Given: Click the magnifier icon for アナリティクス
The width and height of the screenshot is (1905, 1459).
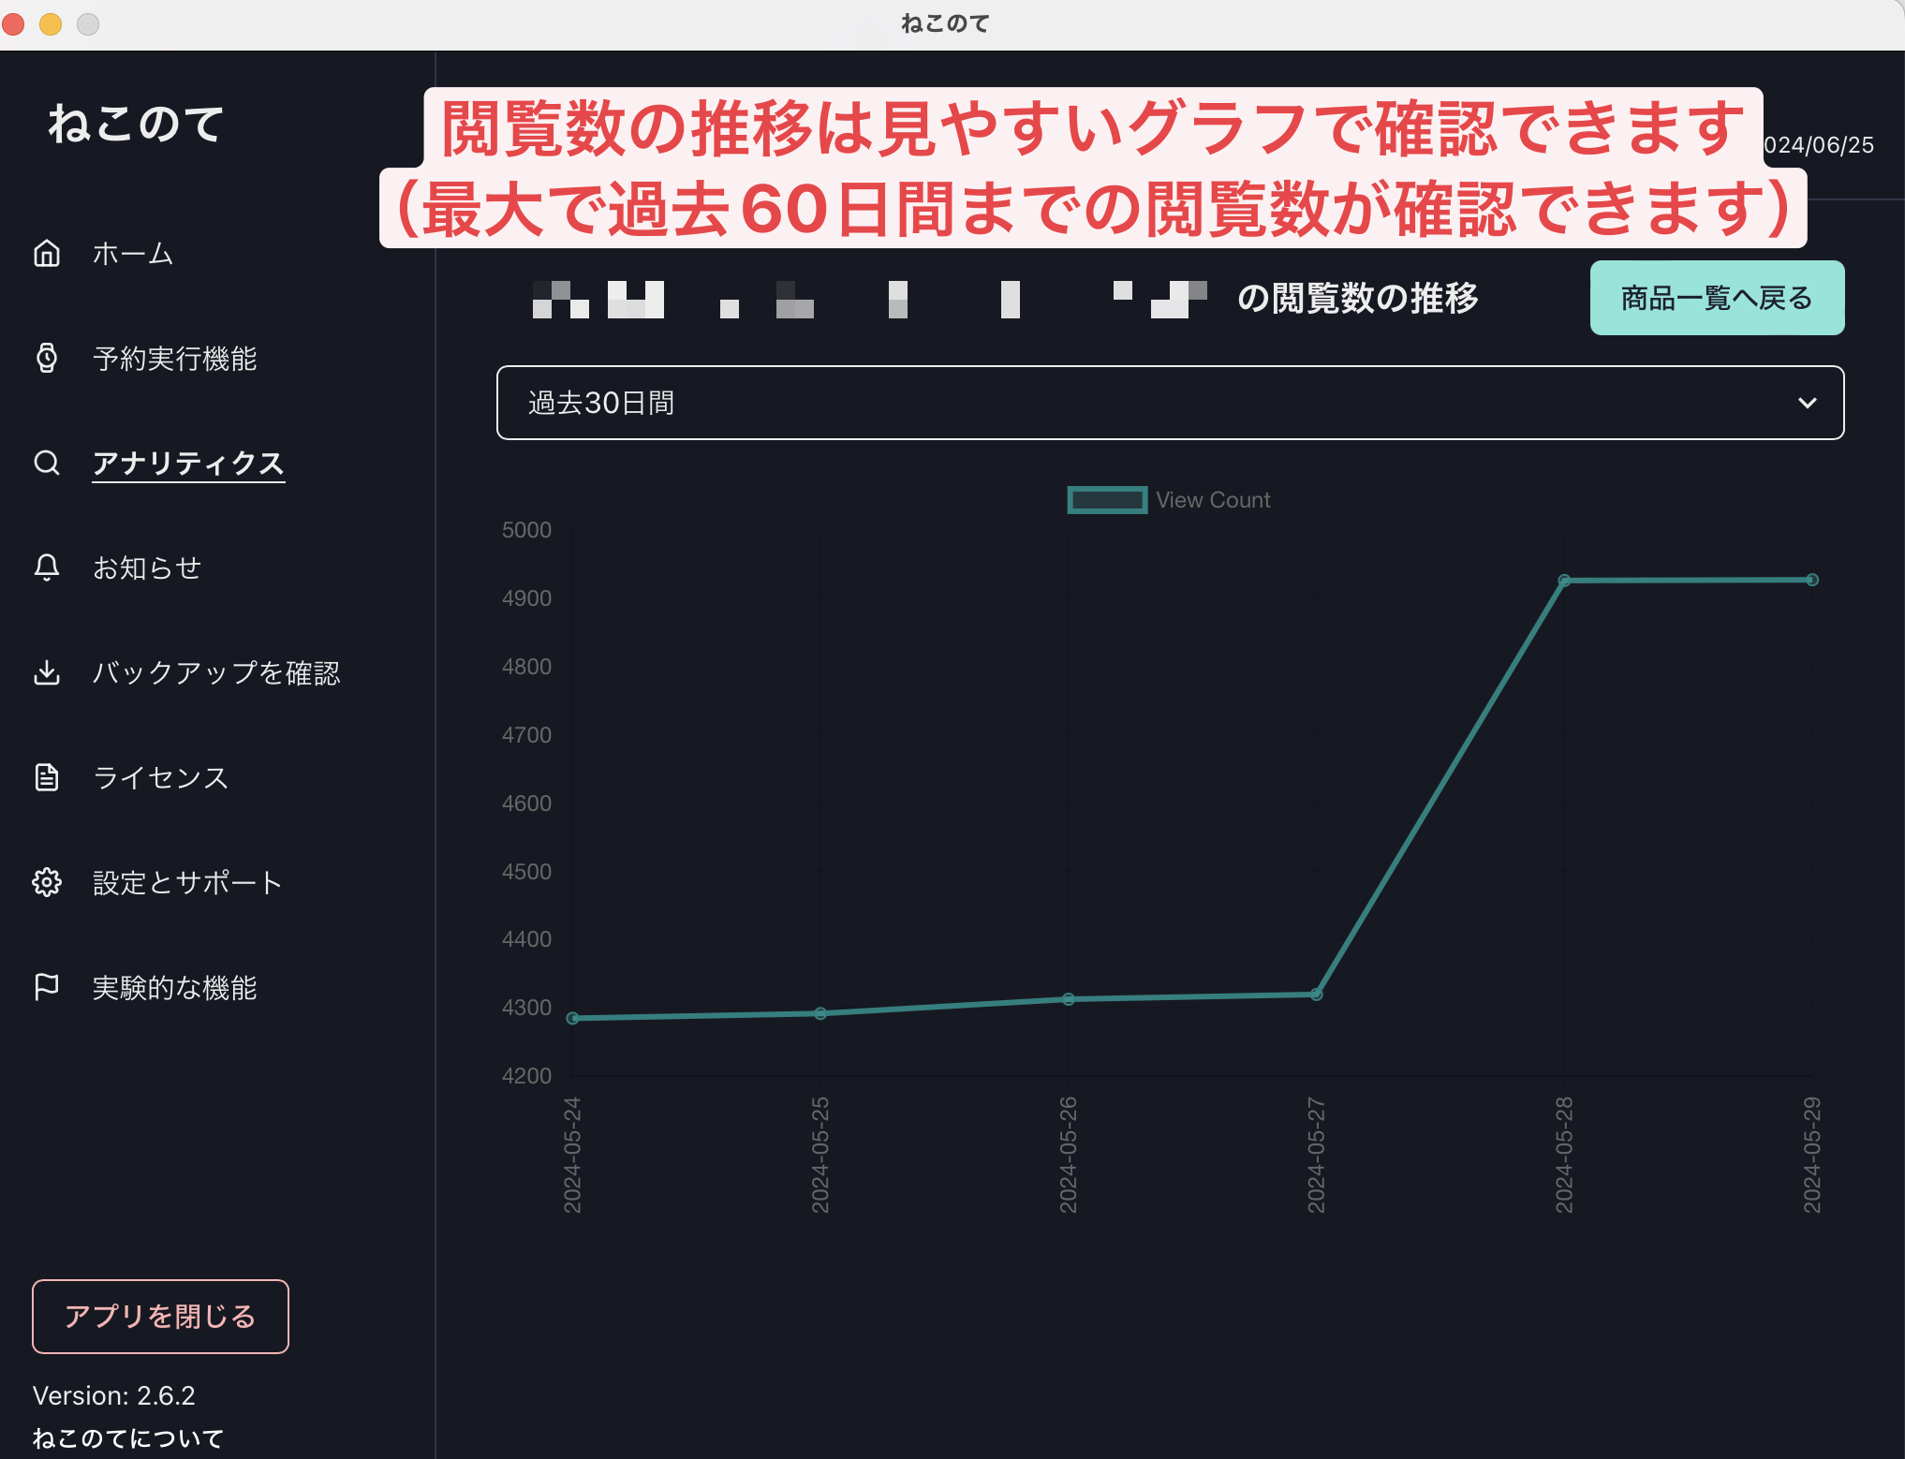Looking at the screenshot, I should (47, 463).
